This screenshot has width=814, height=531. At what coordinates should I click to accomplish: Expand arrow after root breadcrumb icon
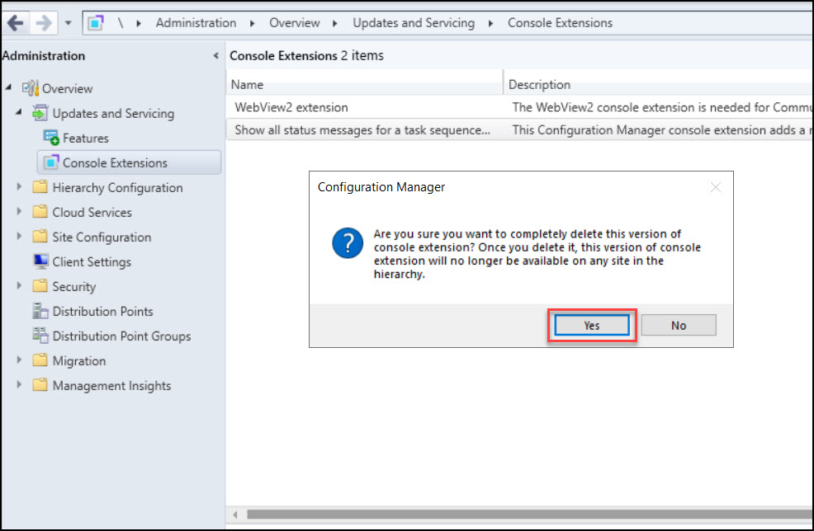(x=139, y=23)
